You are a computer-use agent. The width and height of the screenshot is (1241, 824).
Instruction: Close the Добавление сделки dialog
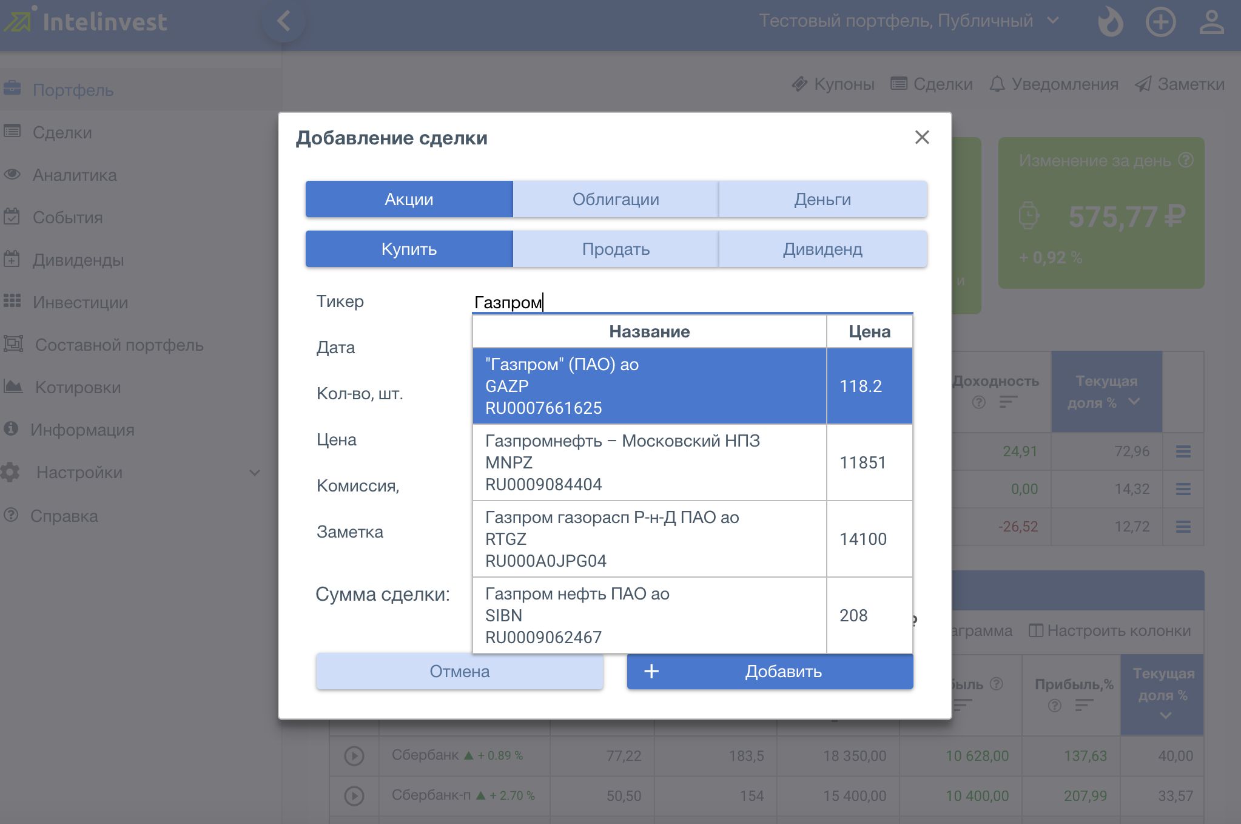pos(922,138)
